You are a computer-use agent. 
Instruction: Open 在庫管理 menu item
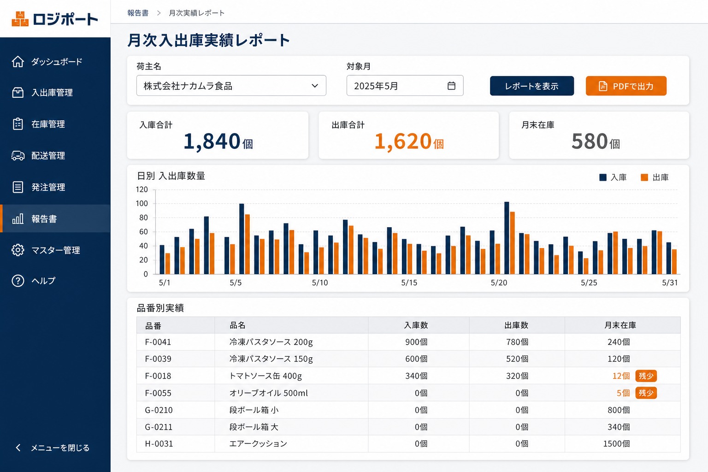pyautogui.click(x=55, y=124)
